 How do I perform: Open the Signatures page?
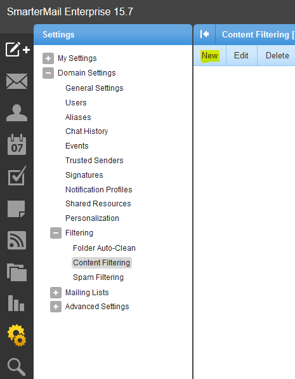(84, 175)
